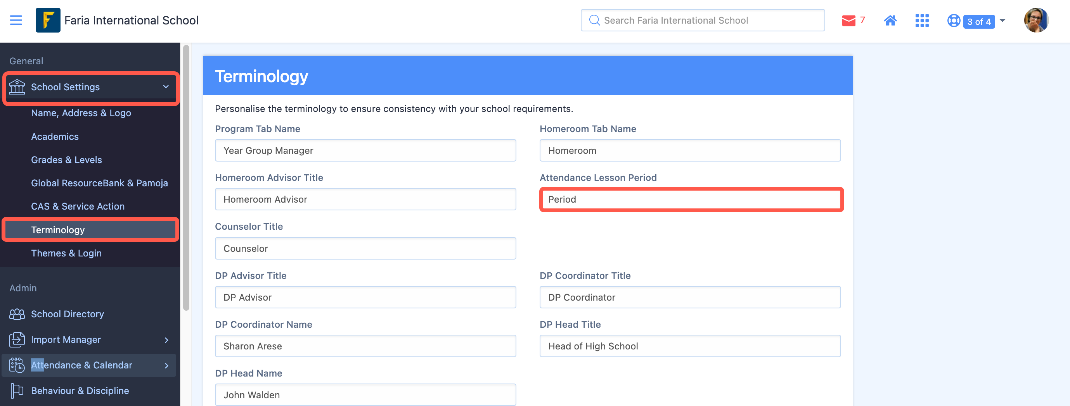Click the School Settings bank icon
This screenshot has width=1070, height=406.
tap(17, 87)
